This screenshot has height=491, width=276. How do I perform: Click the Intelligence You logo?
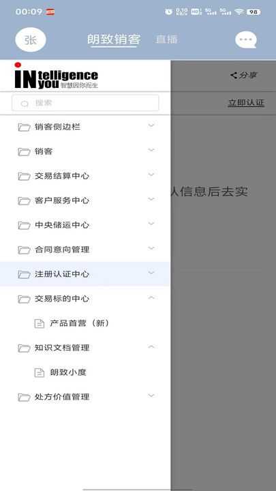(57, 76)
